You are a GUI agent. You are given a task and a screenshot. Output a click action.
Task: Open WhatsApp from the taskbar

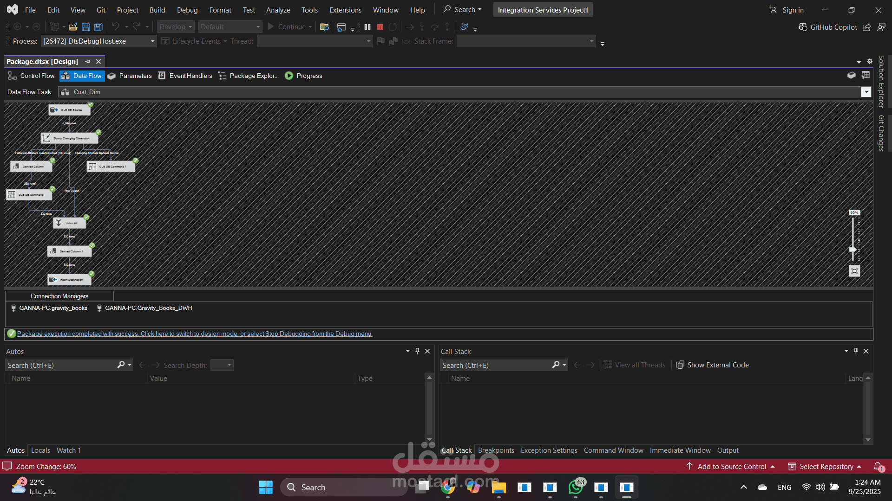pyautogui.click(x=576, y=487)
